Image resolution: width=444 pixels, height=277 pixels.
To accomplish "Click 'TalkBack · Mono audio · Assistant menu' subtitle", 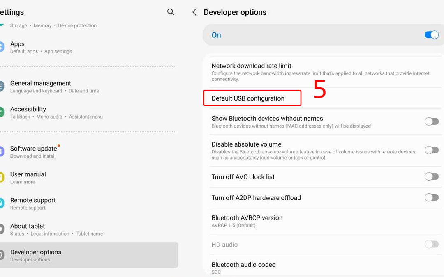I will (56, 117).
